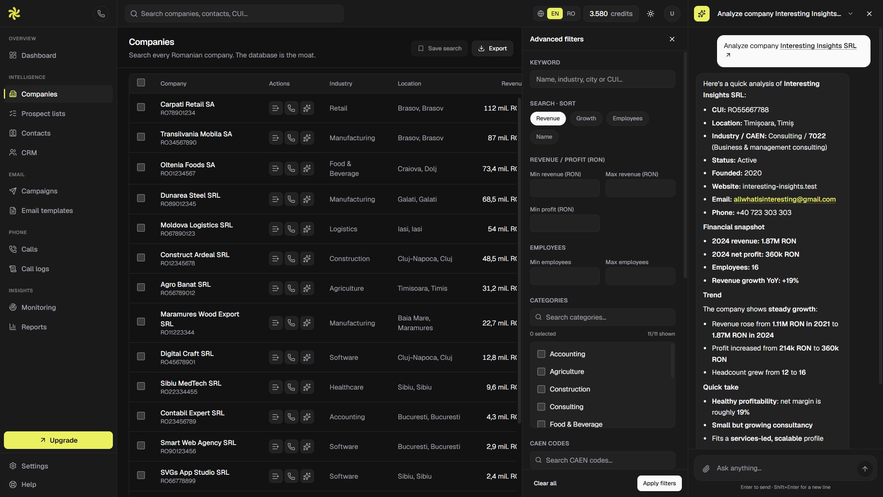Viewport: 883px width, 497px height.
Task: Enable the Accounting category checkbox
Action: point(541,354)
